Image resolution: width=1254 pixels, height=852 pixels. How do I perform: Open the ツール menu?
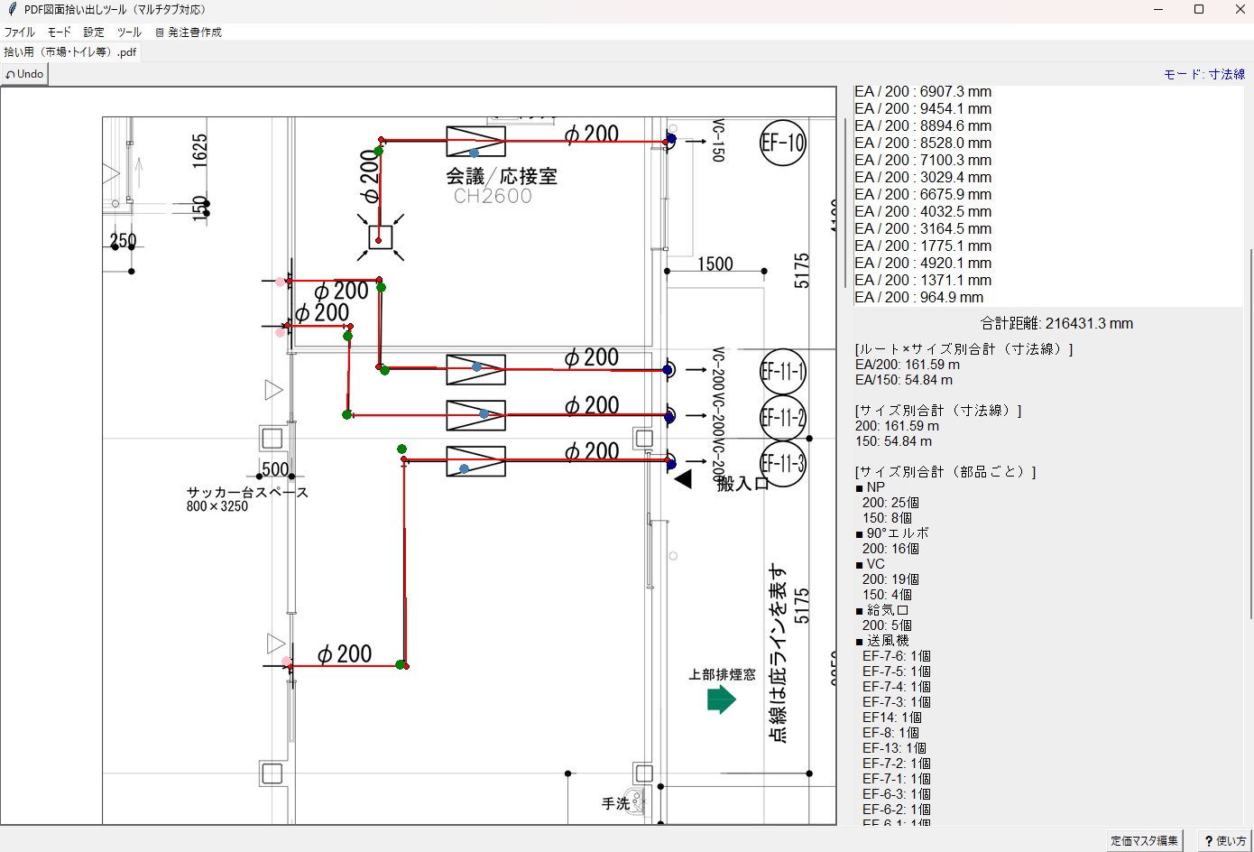pyautogui.click(x=129, y=32)
